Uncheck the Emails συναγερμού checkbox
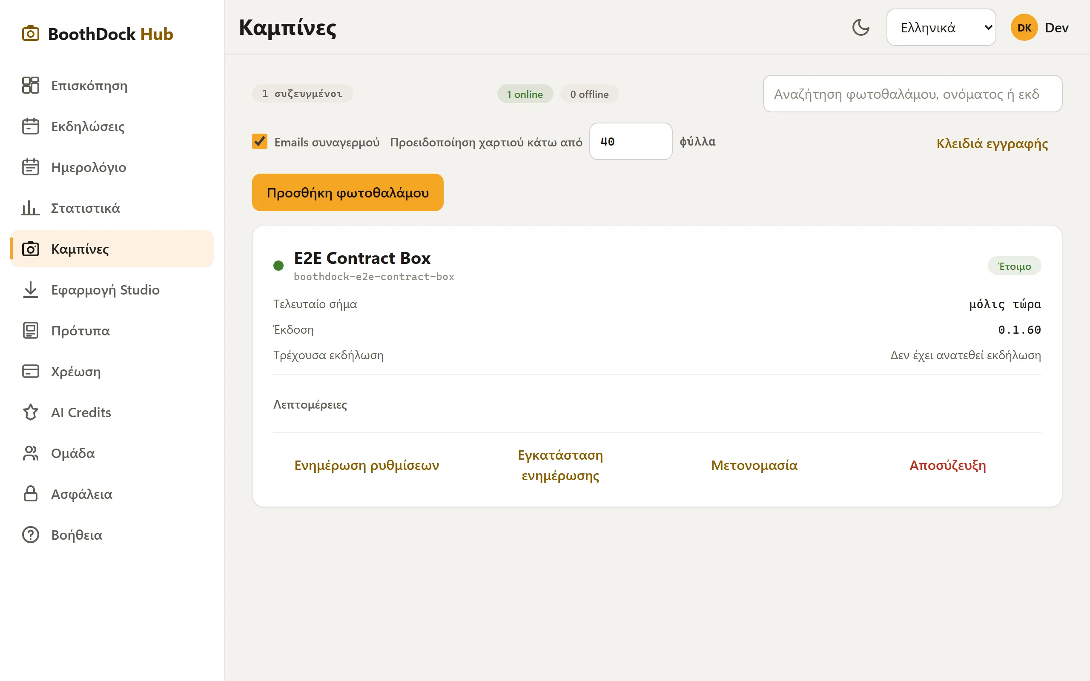 tap(259, 141)
